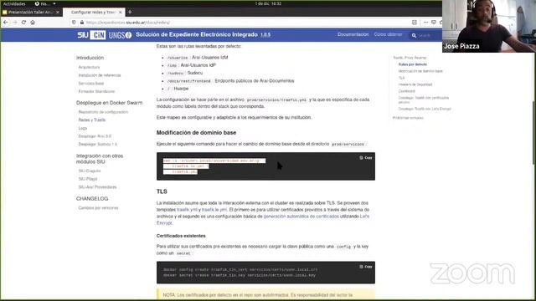
Task: Click the shield tracking-protection icon in address bar
Action: pyautogui.click(x=74, y=23)
